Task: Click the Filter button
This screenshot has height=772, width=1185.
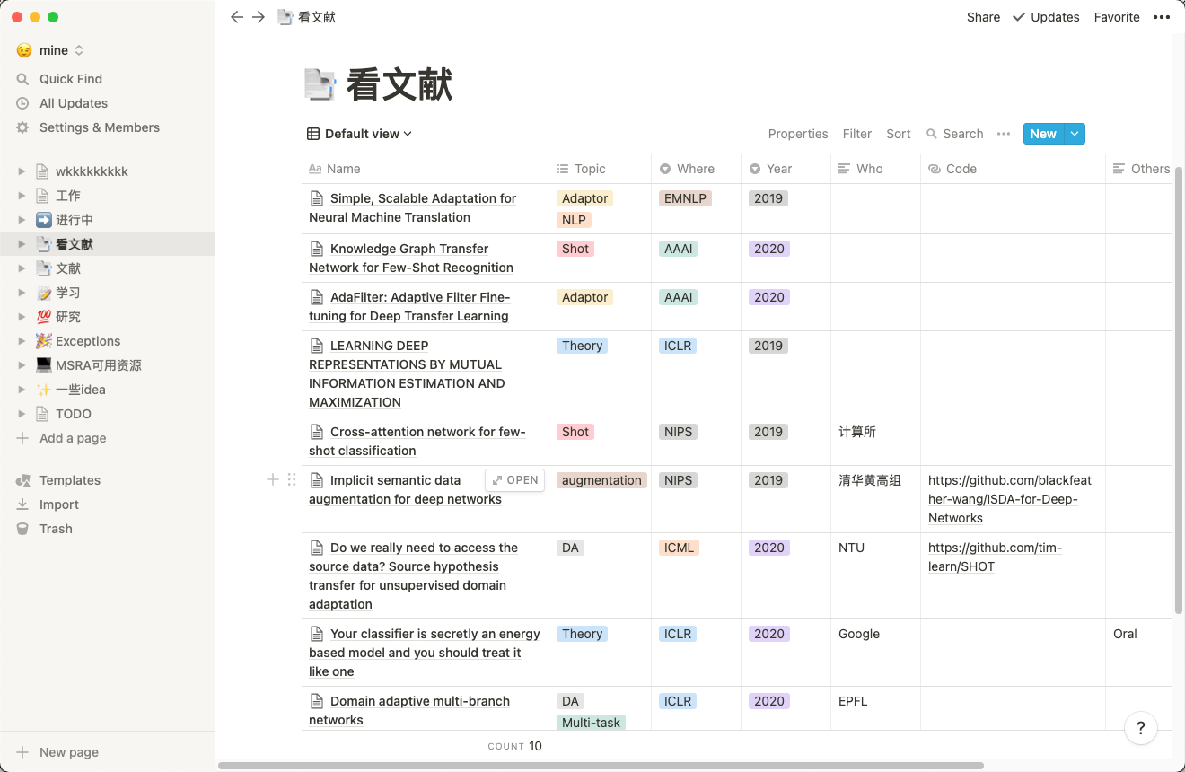Action: [857, 134]
